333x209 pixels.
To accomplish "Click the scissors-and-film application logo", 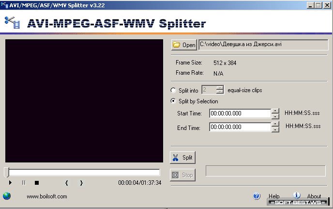I will pyautogui.click(x=12, y=23).
